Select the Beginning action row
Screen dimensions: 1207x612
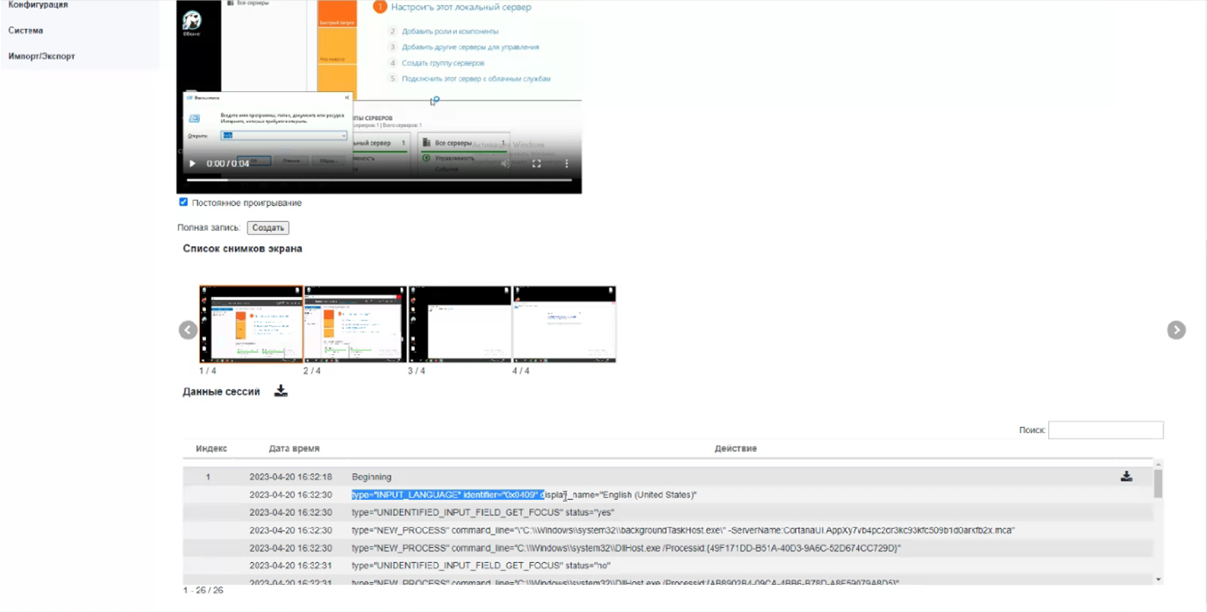tap(668, 477)
